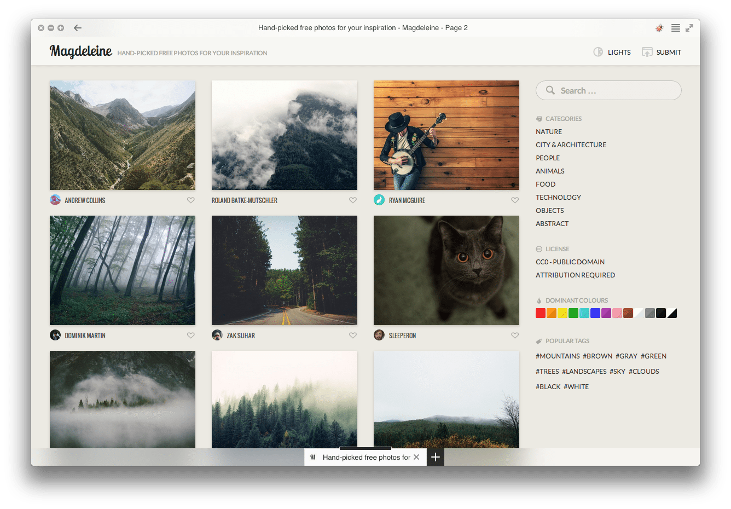Favorite Zak Suhar's photo with the heart

pos(353,336)
